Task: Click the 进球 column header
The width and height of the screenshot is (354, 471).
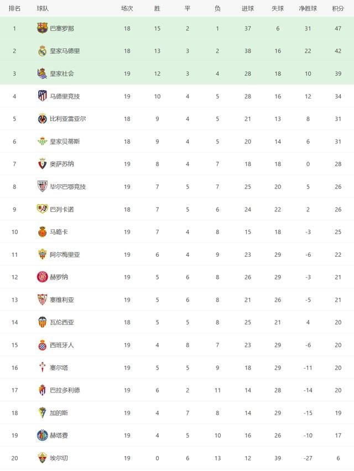Action: coord(248,9)
